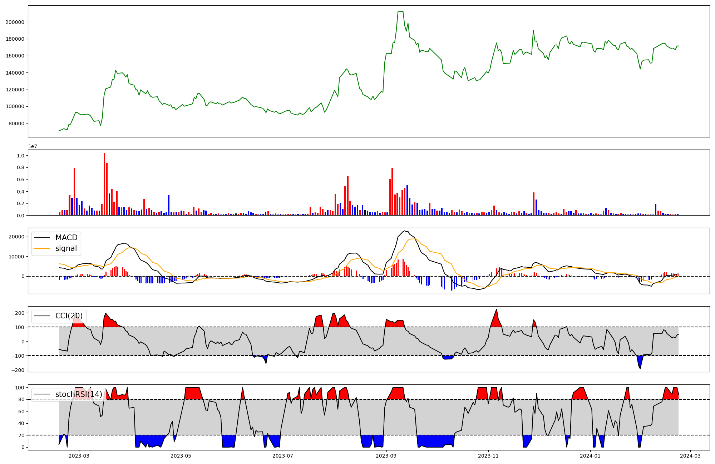Click the MACD legend entry

click(66, 238)
